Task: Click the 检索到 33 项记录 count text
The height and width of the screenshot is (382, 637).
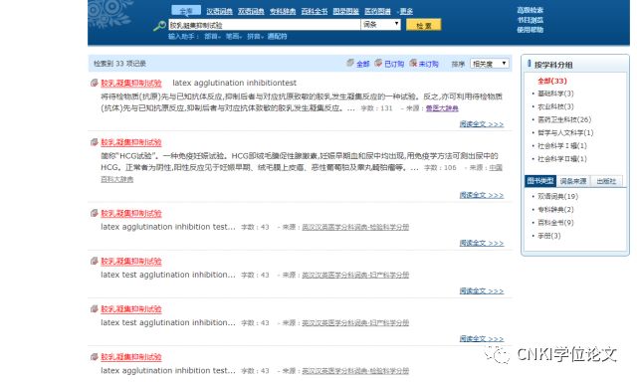Action: 119,64
